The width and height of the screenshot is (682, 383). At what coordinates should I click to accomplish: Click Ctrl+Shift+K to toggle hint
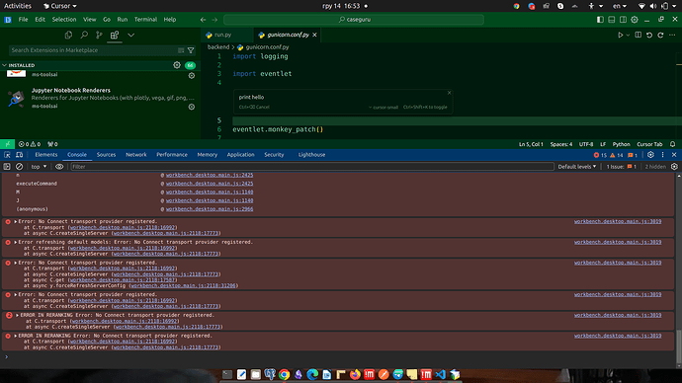tap(425, 108)
